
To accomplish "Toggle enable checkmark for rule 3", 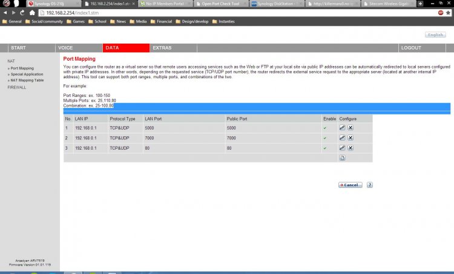I will (325, 147).
